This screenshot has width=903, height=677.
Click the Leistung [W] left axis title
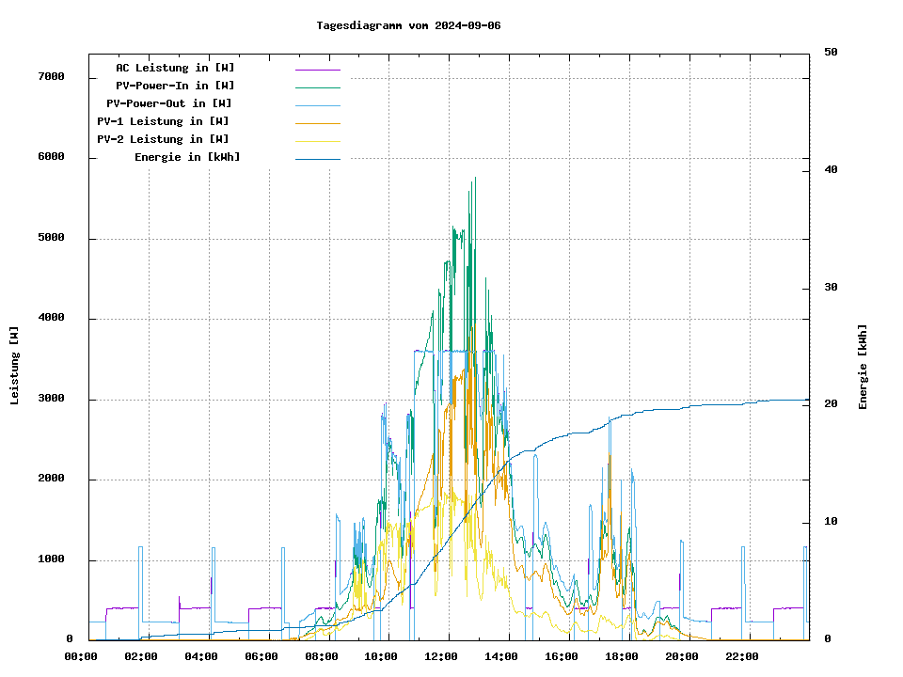[x=15, y=366]
